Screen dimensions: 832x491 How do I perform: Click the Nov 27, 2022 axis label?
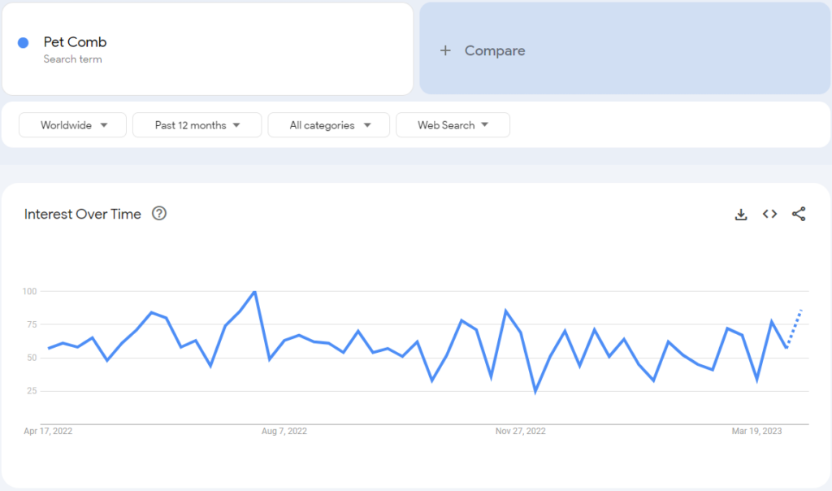click(521, 431)
